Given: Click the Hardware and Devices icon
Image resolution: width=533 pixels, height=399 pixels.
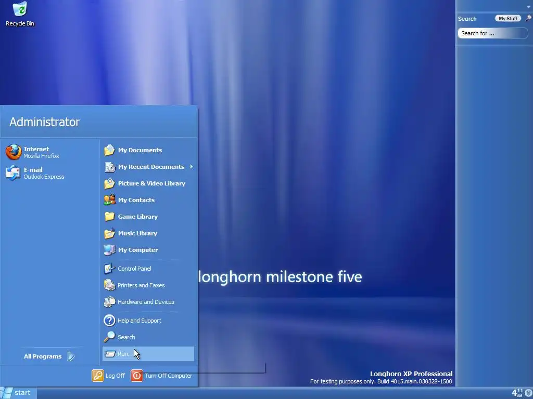Looking at the screenshot, I should [x=109, y=302].
